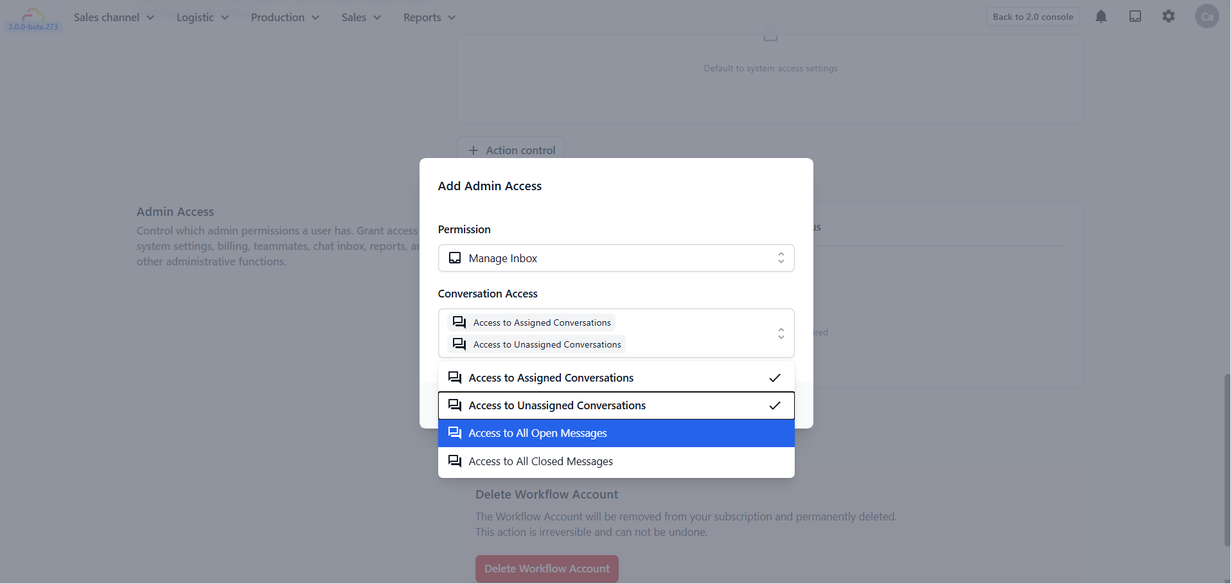Click the inbox icon beside Manage Inbox
Screen dimensions: 1231x584
click(x=455, y=258)
